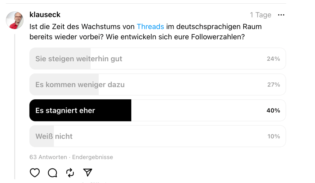
Task: Repost the poll using the arrows icon
Action: 70,173
